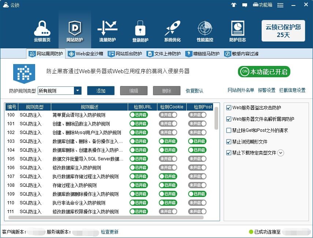Enable the 禁止除Get和Post之外的请求 checkbox

pos(229,130)
